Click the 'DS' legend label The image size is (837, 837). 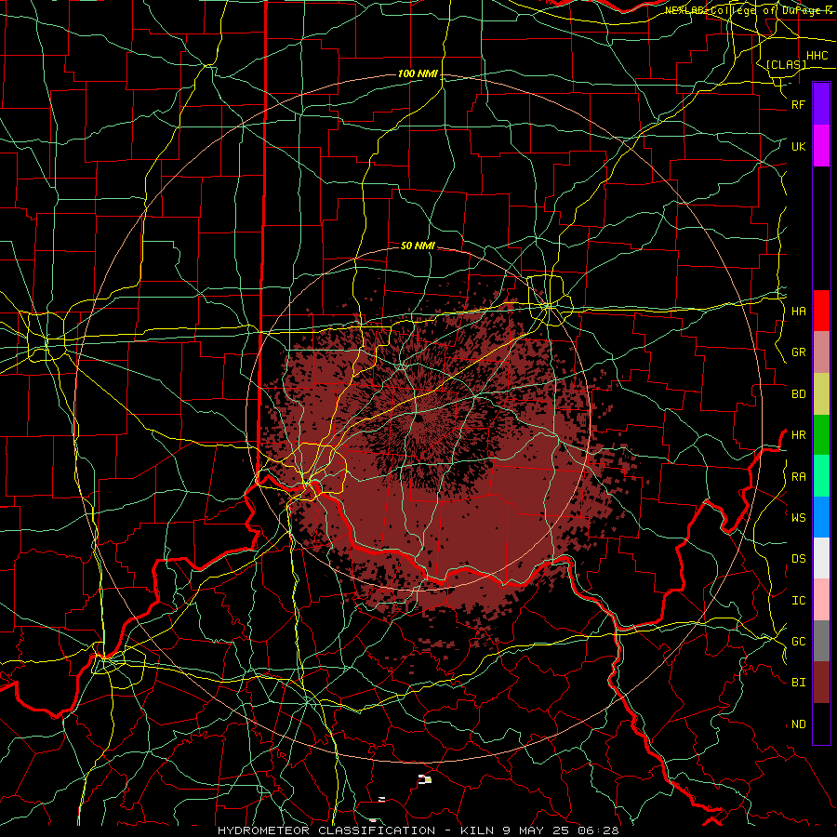click(x=799, y=558)
